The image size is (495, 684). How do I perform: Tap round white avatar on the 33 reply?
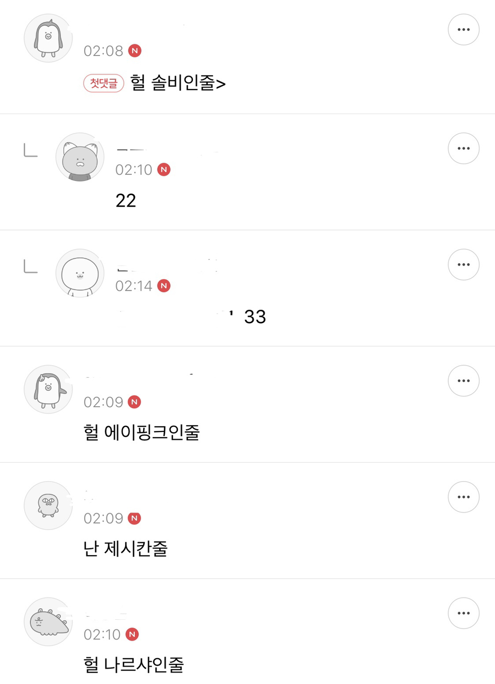(80, 273)
